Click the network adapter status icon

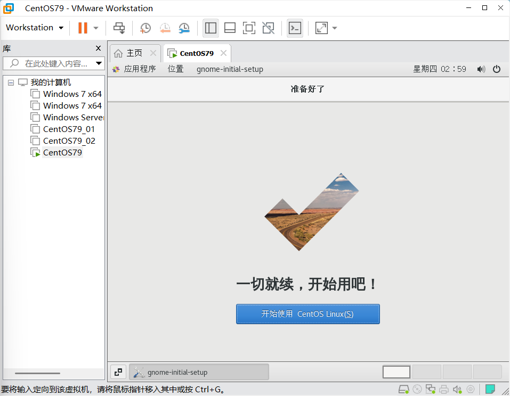[x=430, y=389]
